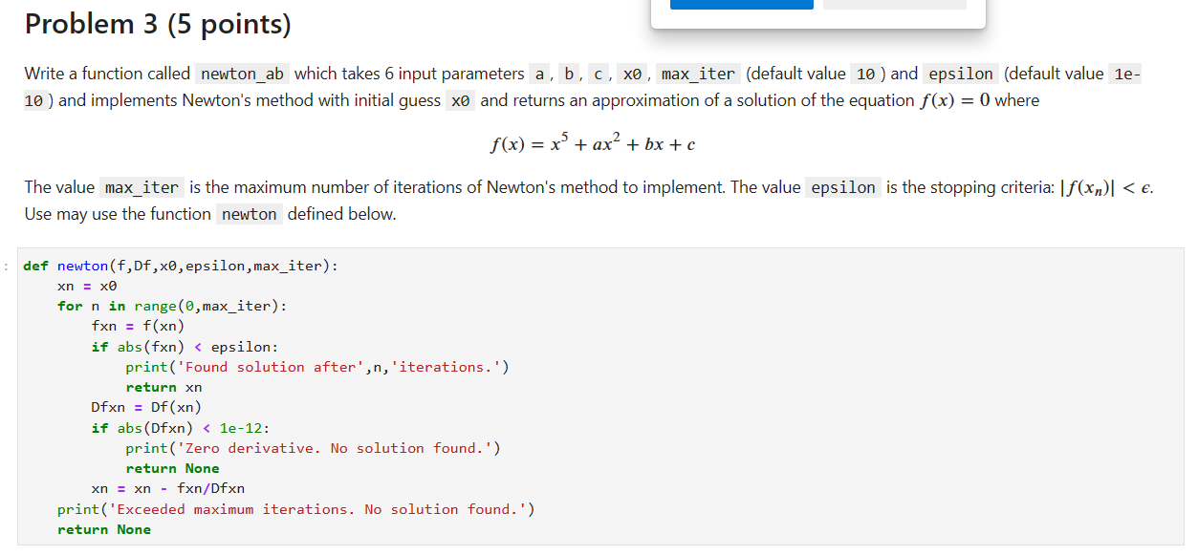Image resolution: width=1198 pixels, height=556 pixels.
Task: Click the epsilon code span
Action: coord(960,74)
